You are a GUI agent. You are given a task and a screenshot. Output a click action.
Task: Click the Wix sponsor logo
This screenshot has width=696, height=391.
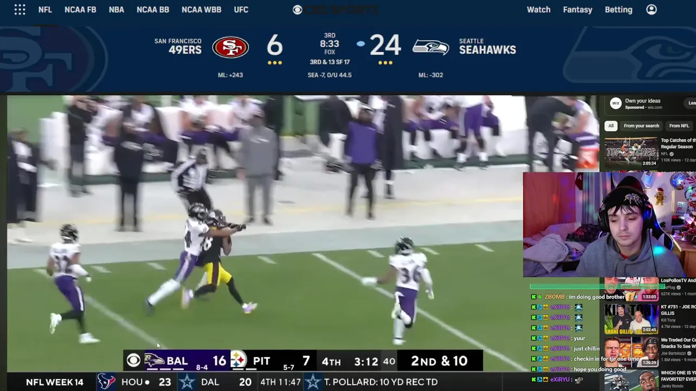coord(616,103)
